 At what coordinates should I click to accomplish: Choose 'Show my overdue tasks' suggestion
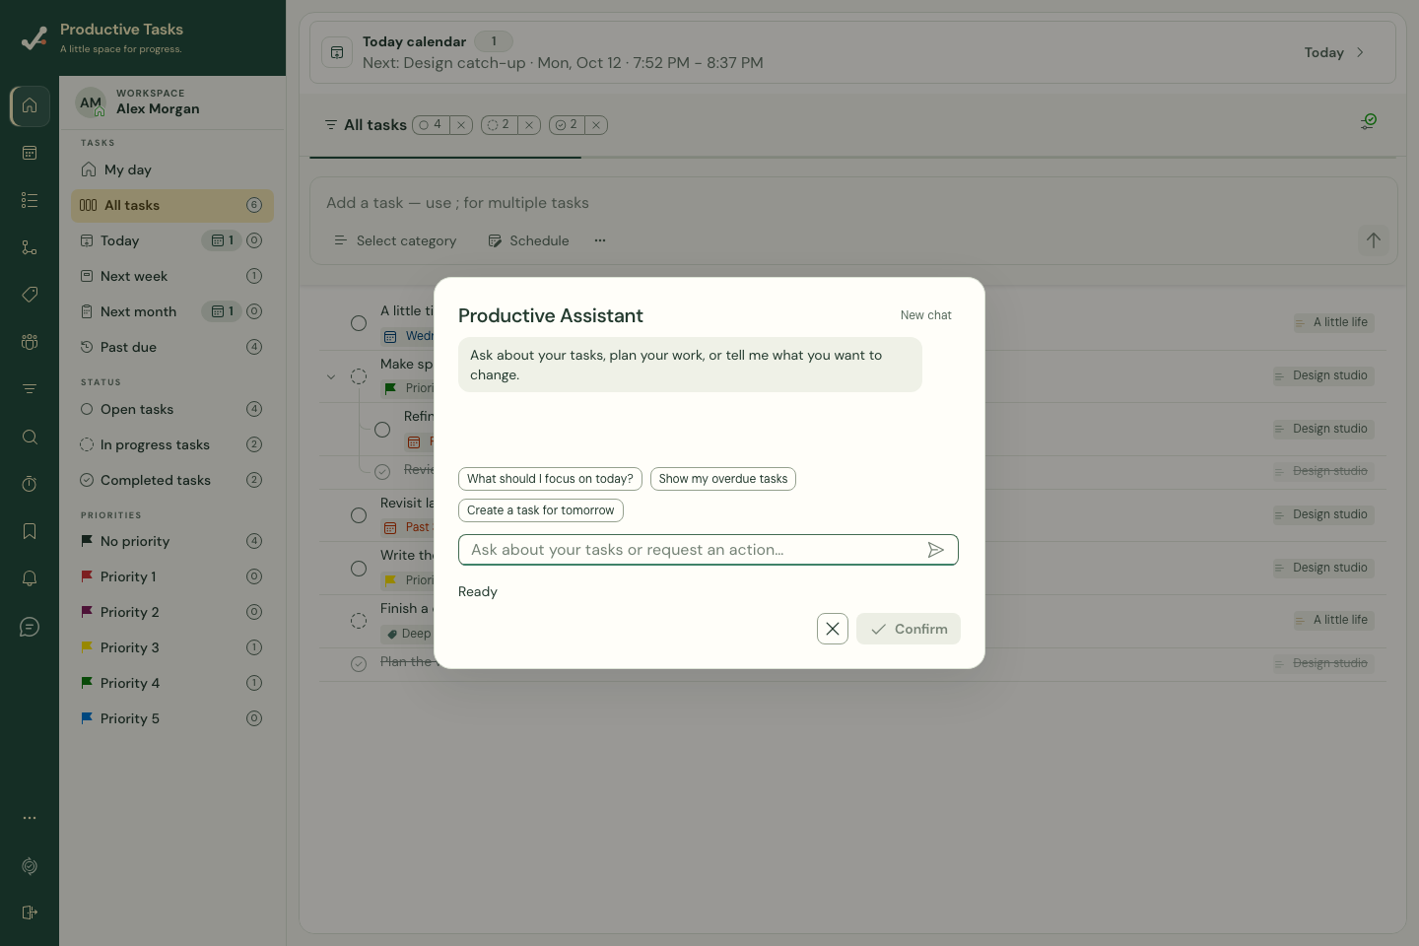pos(723,479)
